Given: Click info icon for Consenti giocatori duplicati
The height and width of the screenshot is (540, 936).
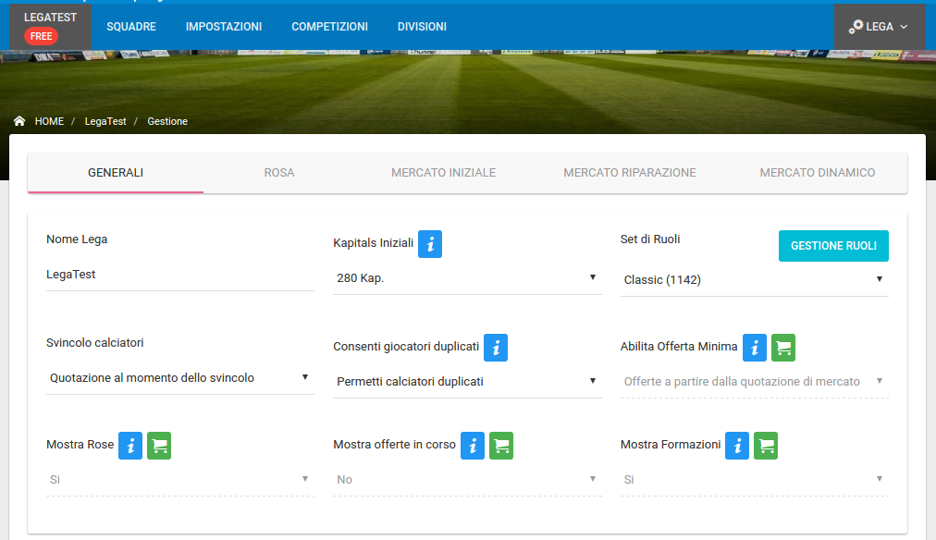Looking at the screenshot, I should (x=496, y=348).
